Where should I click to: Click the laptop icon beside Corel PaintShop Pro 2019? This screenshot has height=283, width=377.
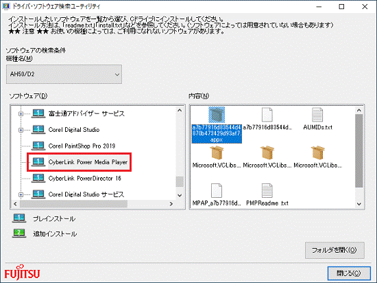tap(38, 146)
